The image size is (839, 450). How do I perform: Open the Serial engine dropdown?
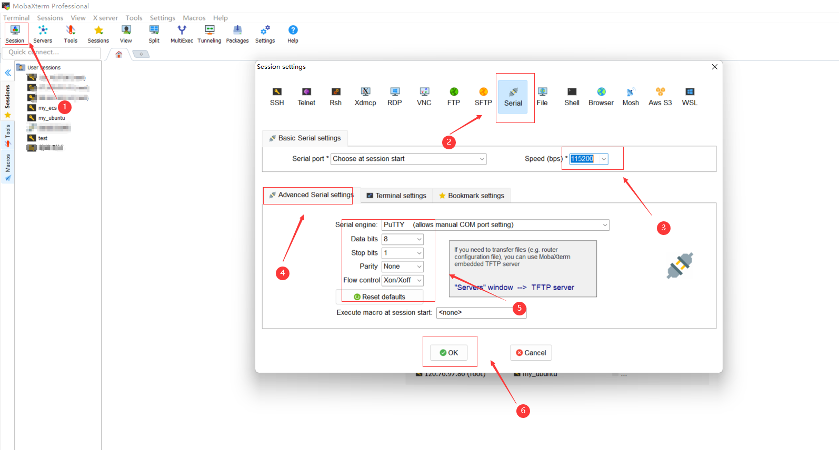pos(495,225)
